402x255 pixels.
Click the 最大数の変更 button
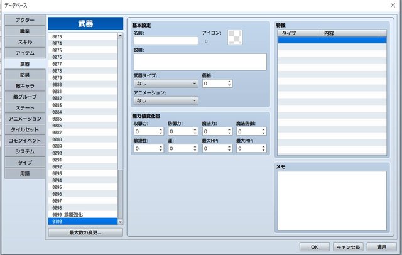pos(85,232)
